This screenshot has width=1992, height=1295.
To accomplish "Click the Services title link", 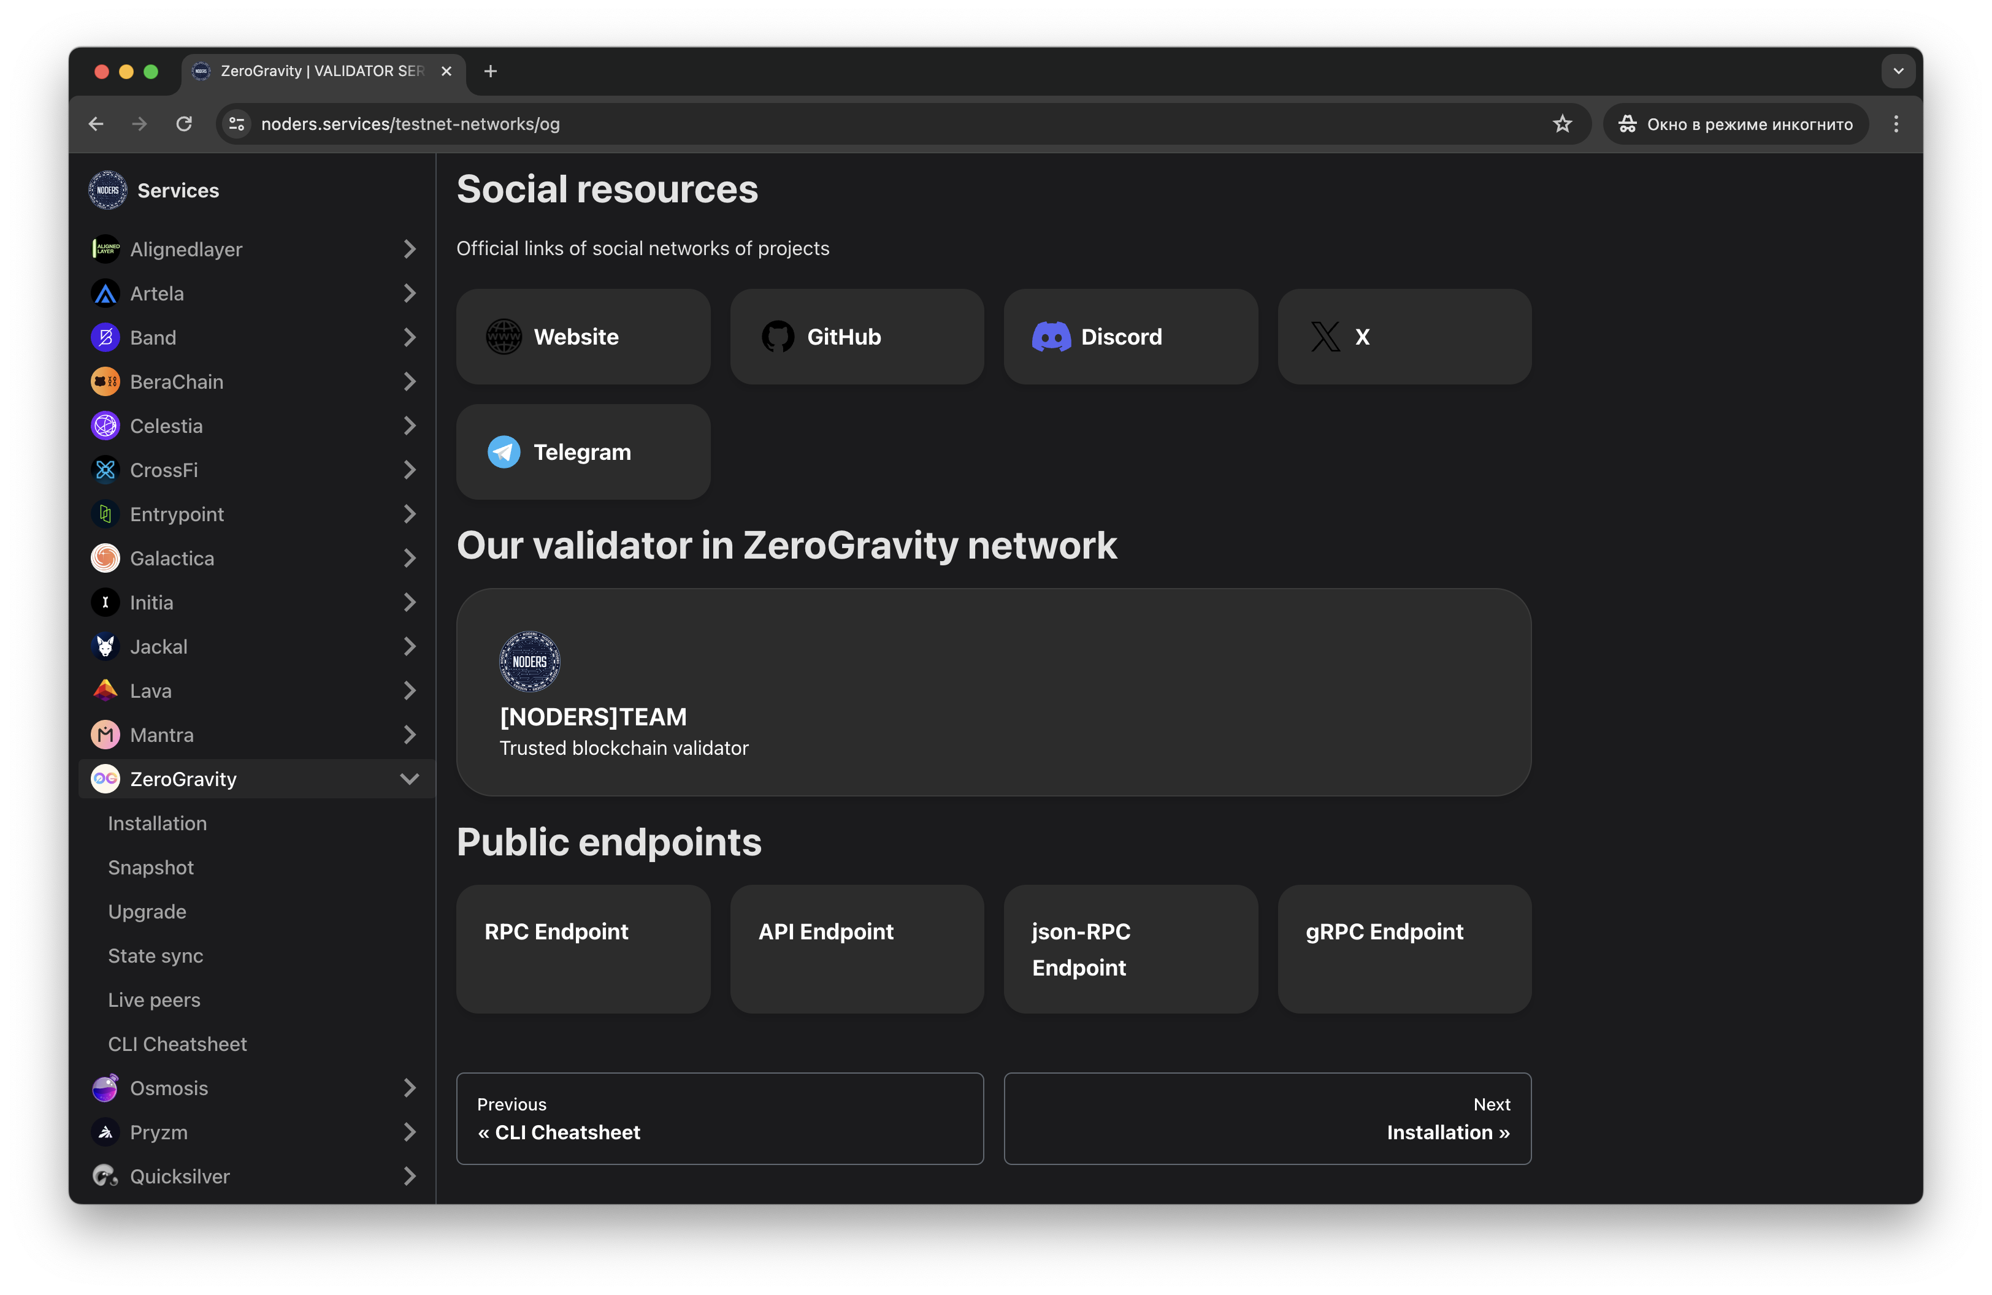I will tap(178, 191).
